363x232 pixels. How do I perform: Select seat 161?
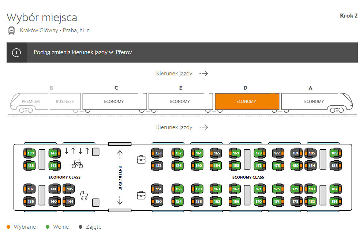coord(198,153)
